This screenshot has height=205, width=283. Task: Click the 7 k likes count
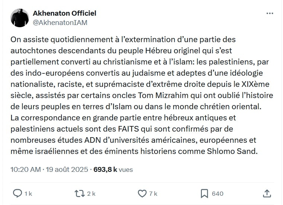tap(153, 193)
